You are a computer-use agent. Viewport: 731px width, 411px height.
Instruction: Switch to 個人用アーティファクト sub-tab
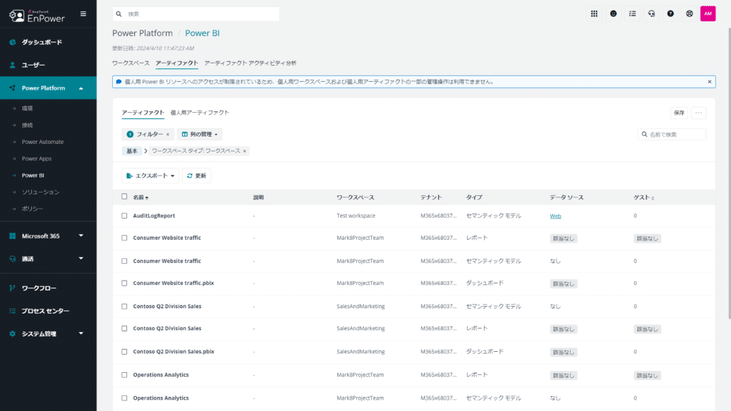(200, 112)
